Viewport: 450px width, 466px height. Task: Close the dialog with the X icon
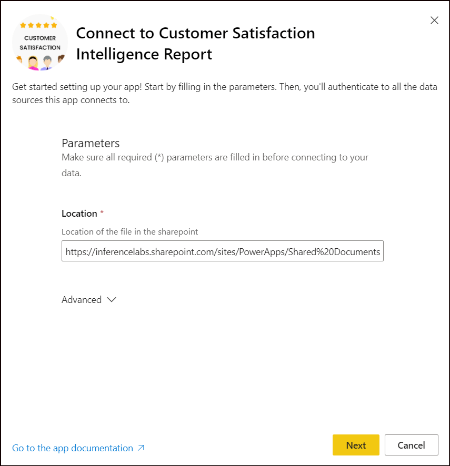click(x=434, y=20)
